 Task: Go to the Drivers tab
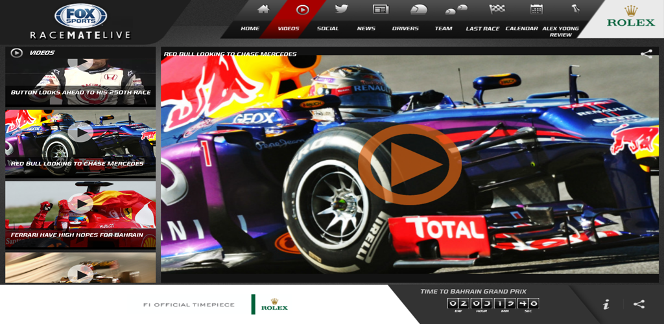pos(405,29)
